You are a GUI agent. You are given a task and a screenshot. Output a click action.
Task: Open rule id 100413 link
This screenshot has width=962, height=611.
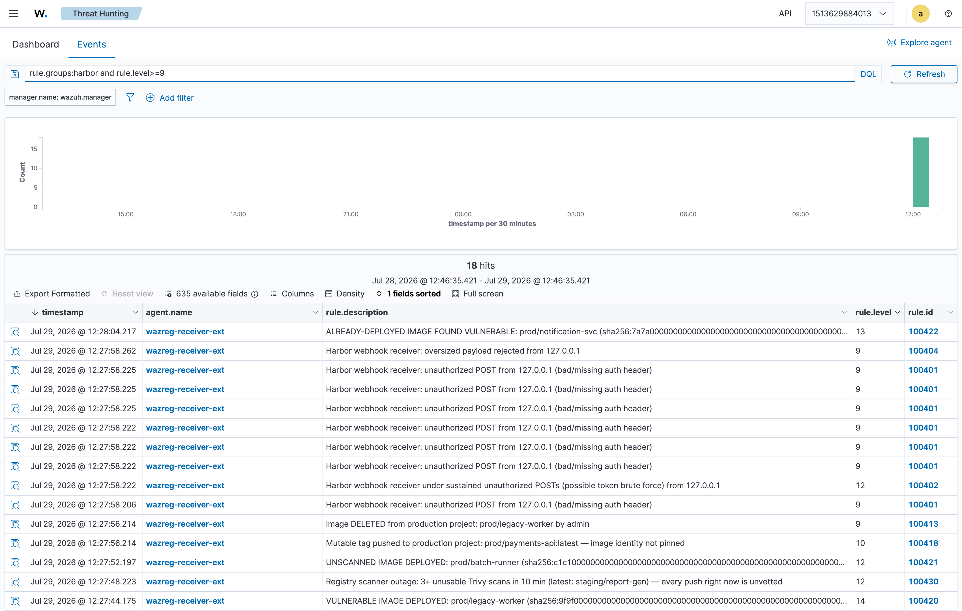923,524
